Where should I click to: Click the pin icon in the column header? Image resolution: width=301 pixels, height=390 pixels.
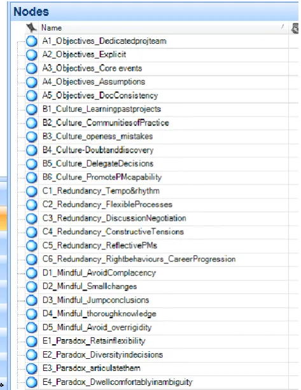(x=31, y=27)
